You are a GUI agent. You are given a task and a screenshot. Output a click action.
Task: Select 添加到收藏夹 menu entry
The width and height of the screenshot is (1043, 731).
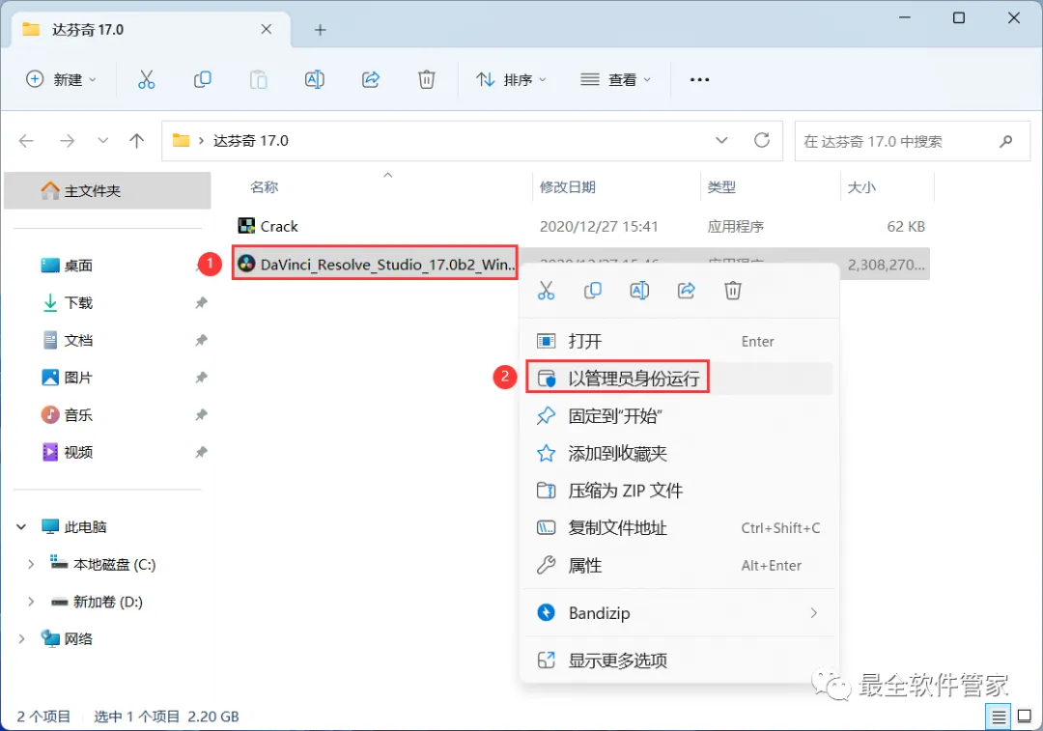pyautogui.click(x=679, y=453)
